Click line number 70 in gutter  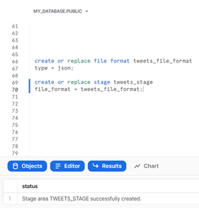tap(15, 90)
